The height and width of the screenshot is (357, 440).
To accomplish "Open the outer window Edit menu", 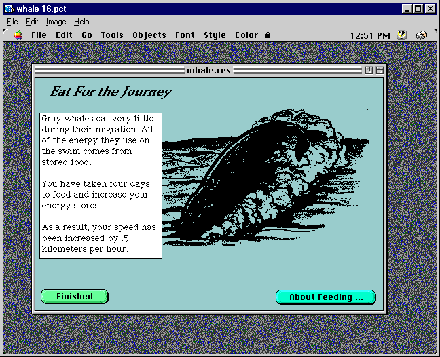I will (x=32, y=22).
